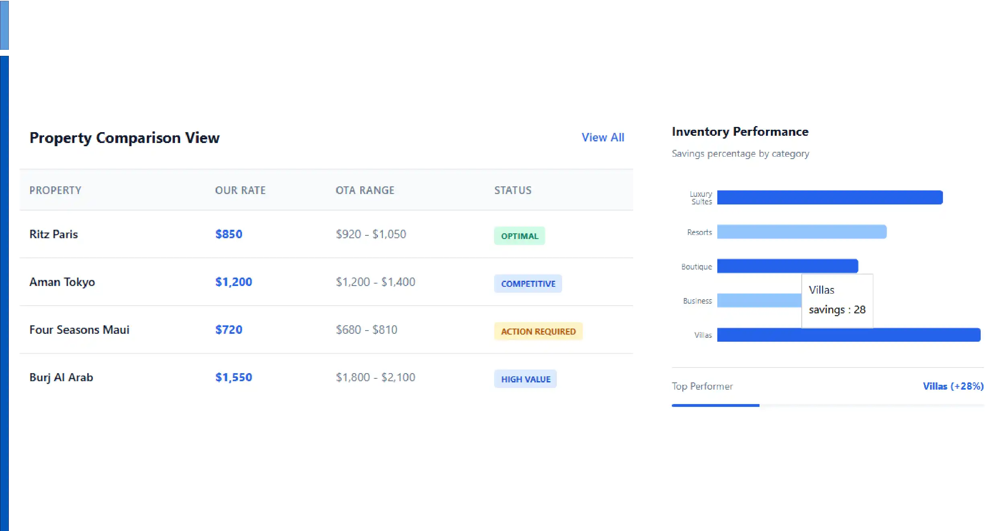Click the Villas chart bar

[x=848, y=335]
